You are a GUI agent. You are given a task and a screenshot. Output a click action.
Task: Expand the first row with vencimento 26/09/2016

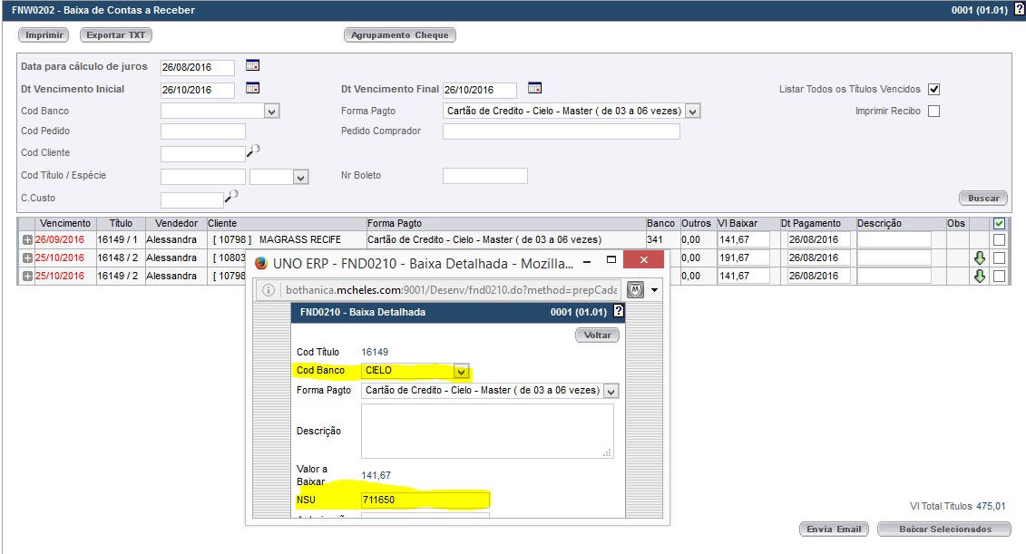[27, 240]
